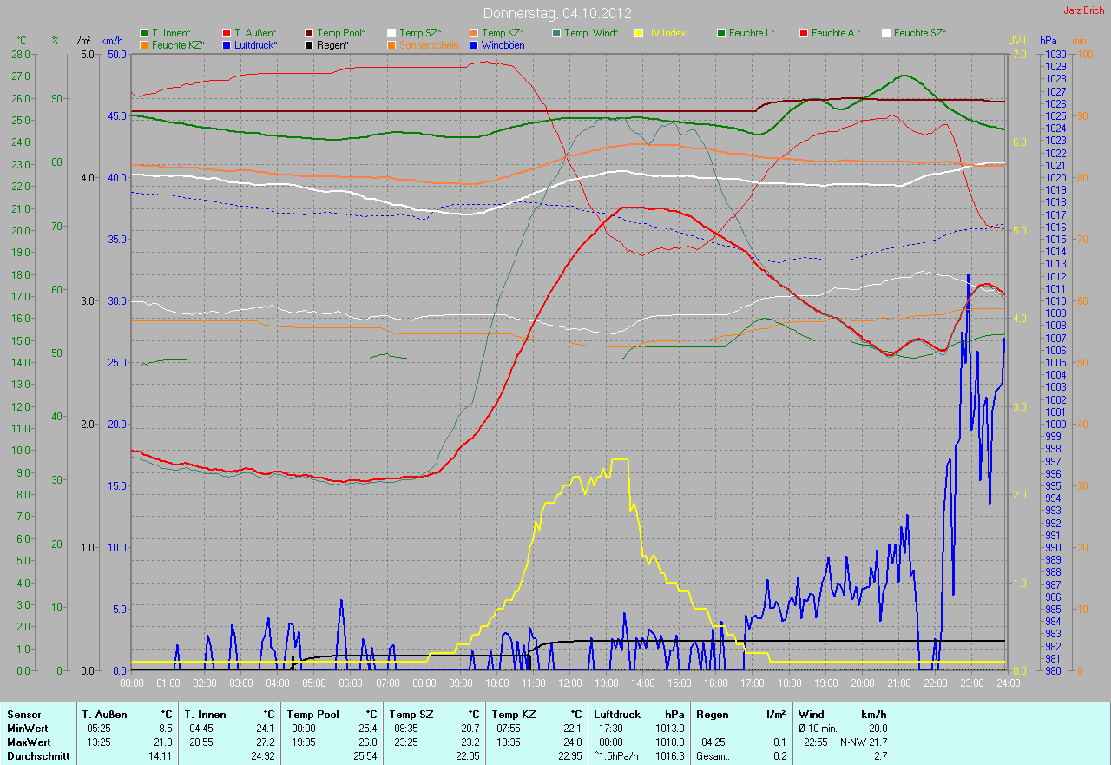
Task: Click the 'hPa' pressure axis unit header
Action: [x=1050, y=41]
